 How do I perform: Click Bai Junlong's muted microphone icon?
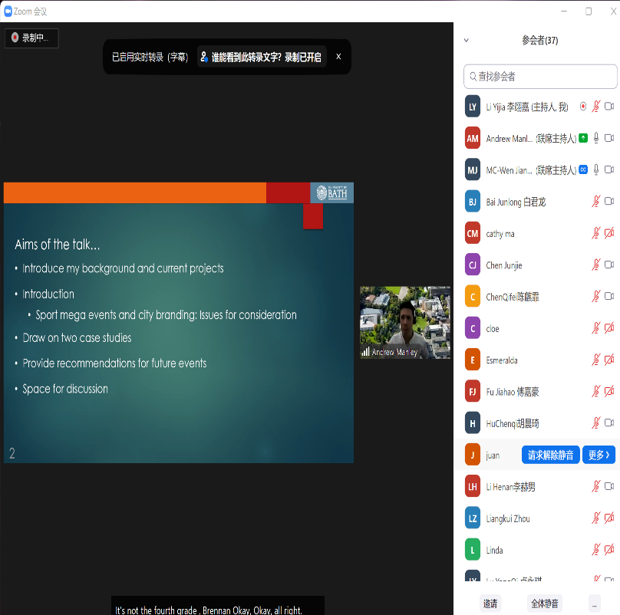[x=595, y=202]
